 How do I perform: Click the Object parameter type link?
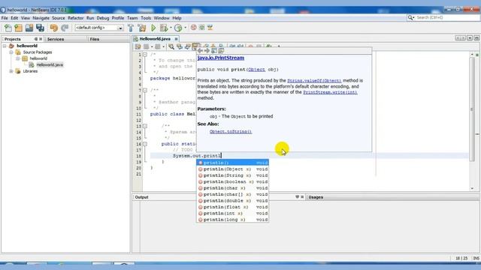(256, 70)
